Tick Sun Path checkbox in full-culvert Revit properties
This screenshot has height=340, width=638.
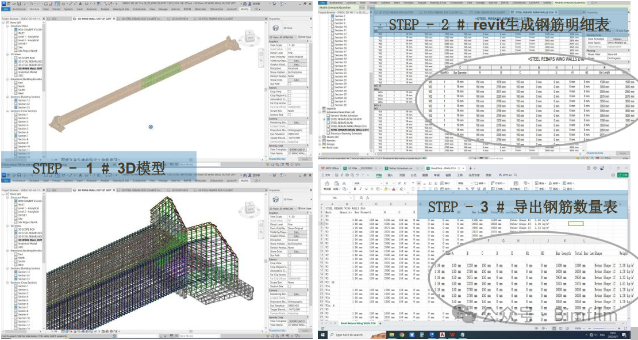tap(289, 83)
